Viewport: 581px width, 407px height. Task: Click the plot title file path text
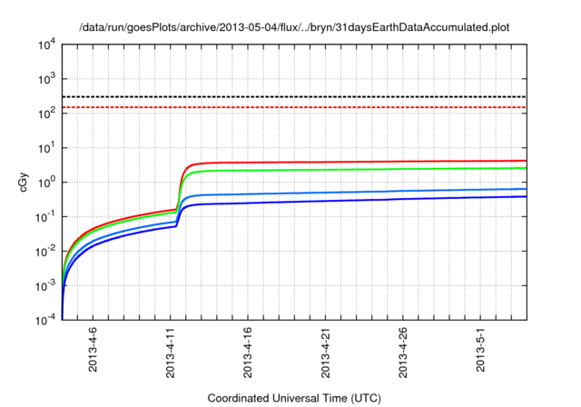click(x=294, y=26)
